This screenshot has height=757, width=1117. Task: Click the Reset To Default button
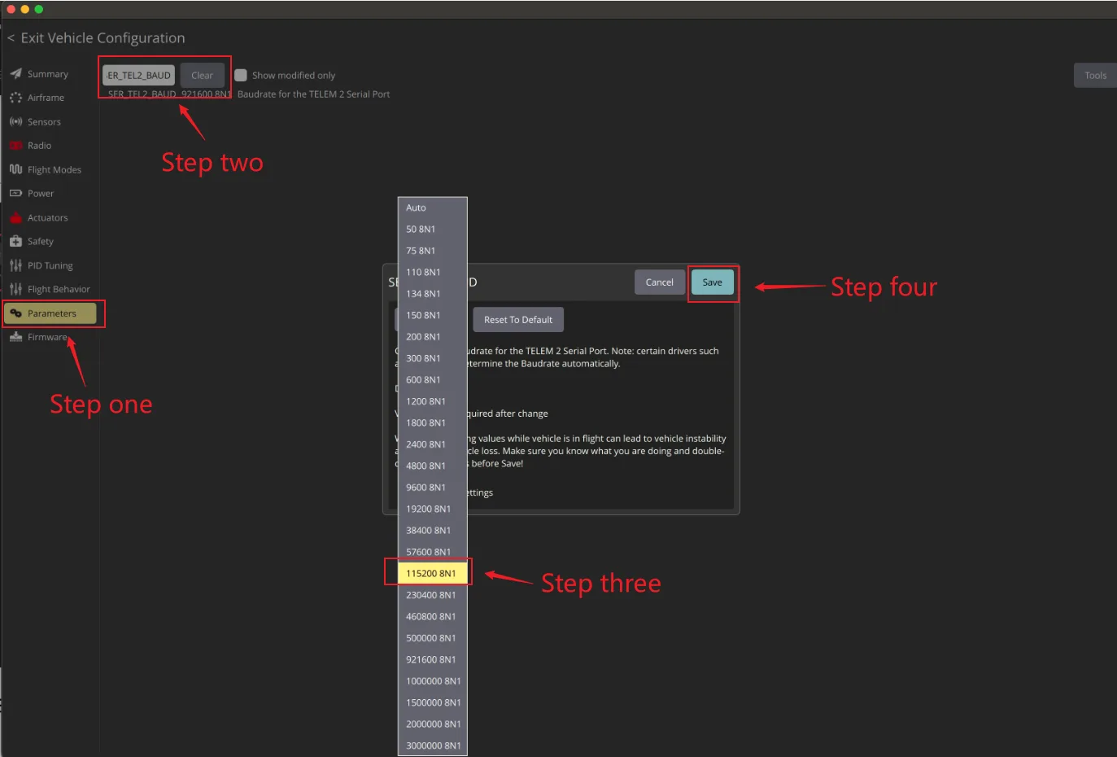[518, 320]
